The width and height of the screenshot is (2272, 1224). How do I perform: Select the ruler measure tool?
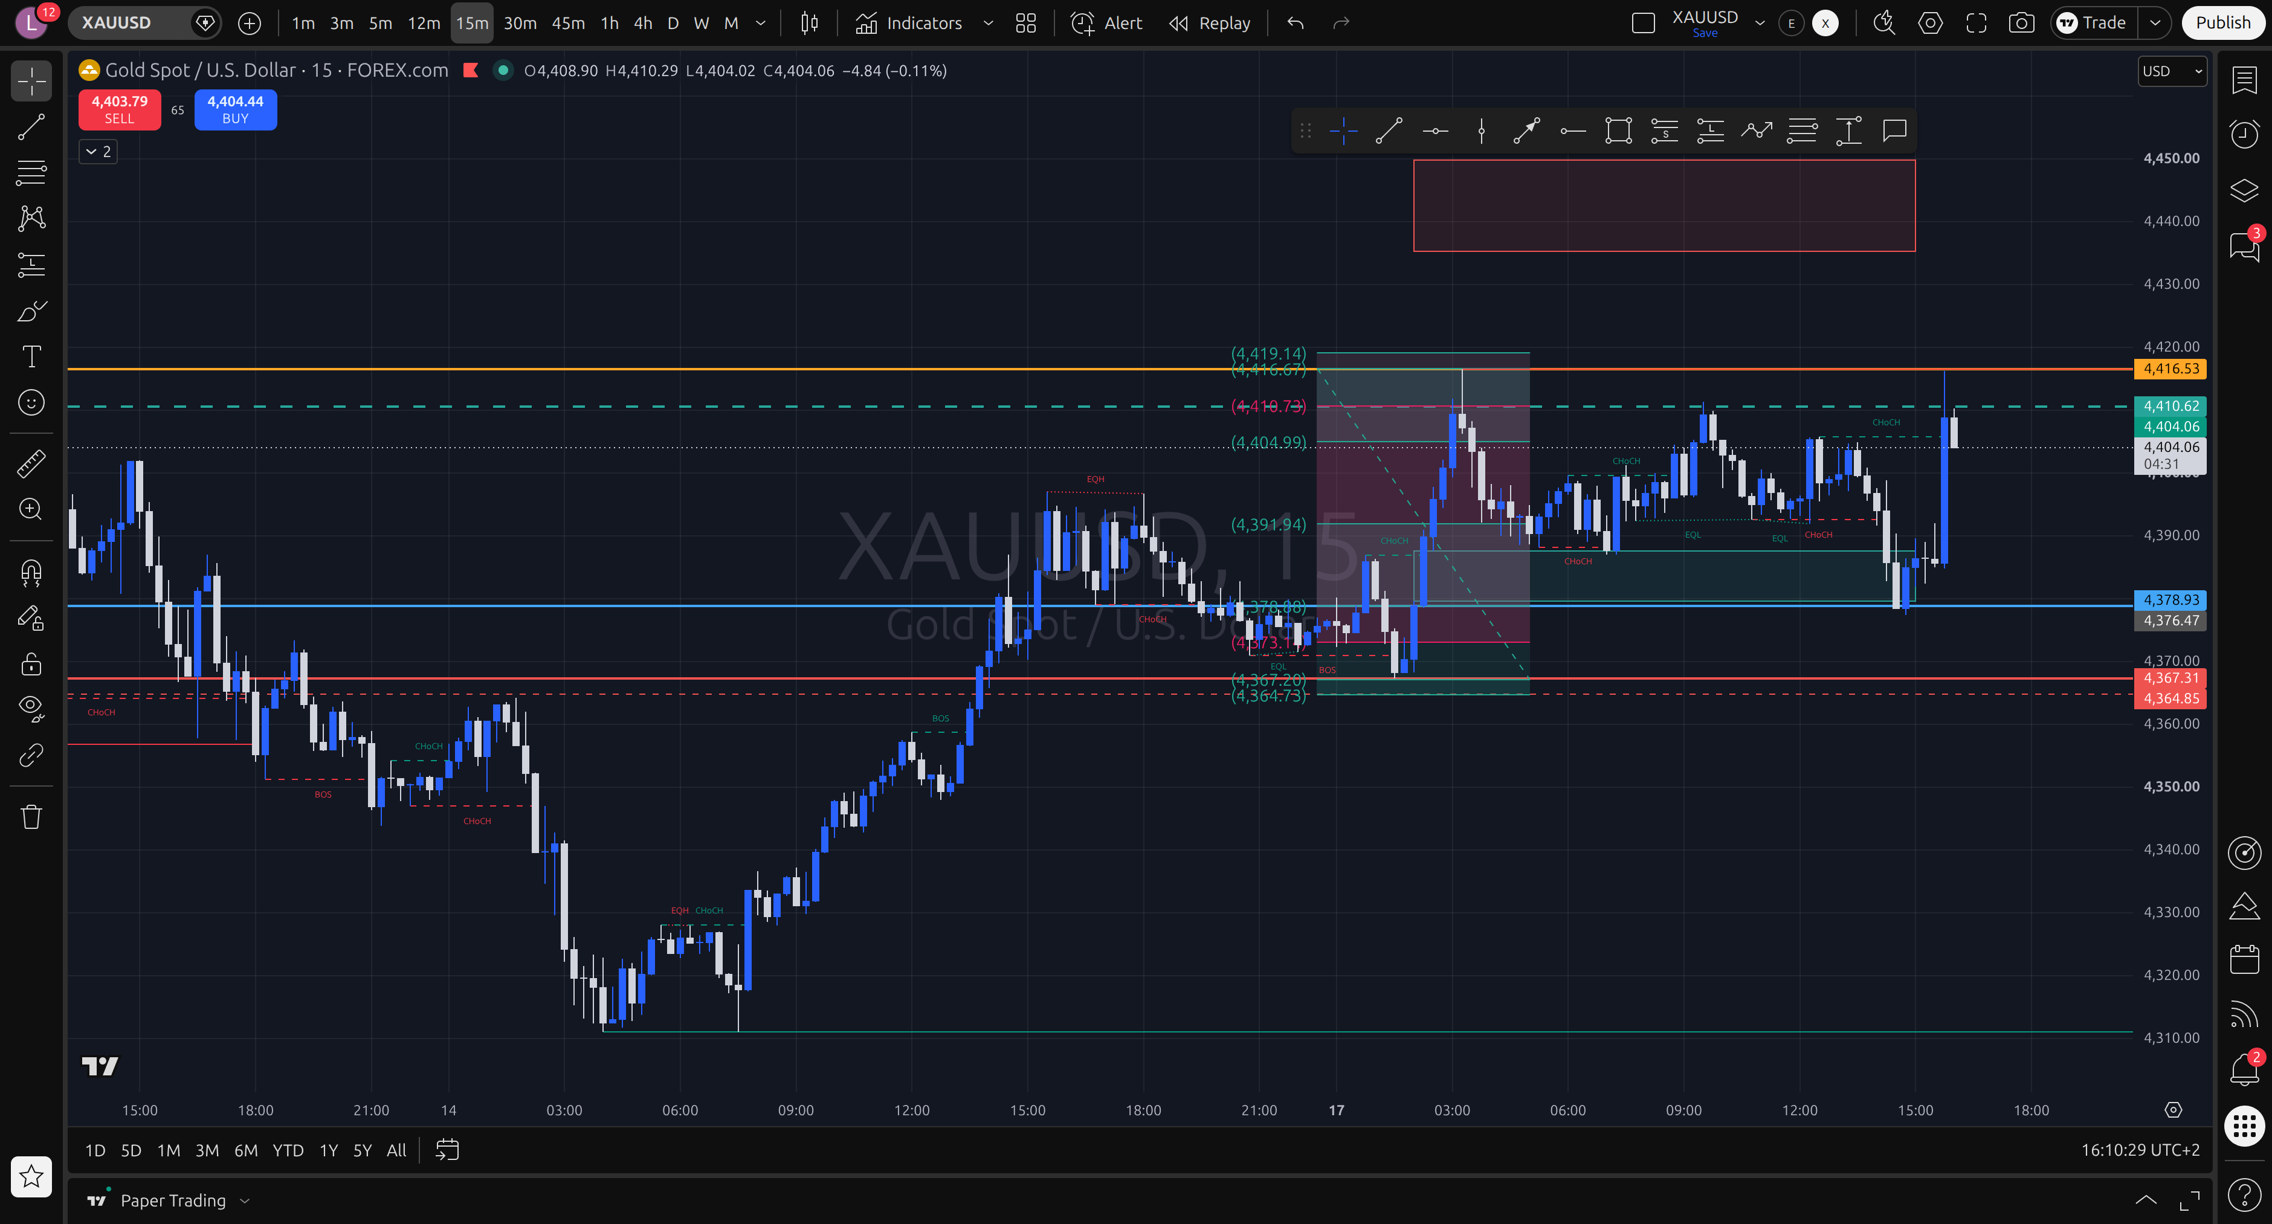[x=32, y=463]
